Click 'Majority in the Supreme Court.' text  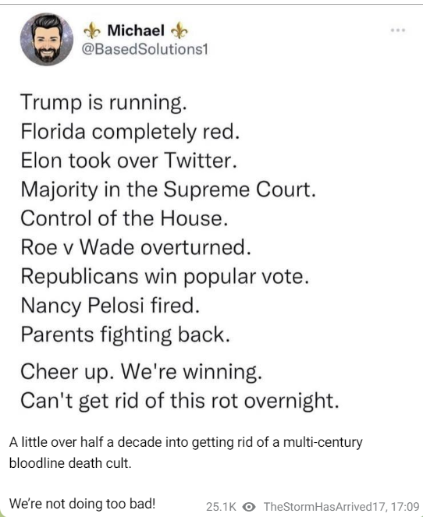(169, 189)
